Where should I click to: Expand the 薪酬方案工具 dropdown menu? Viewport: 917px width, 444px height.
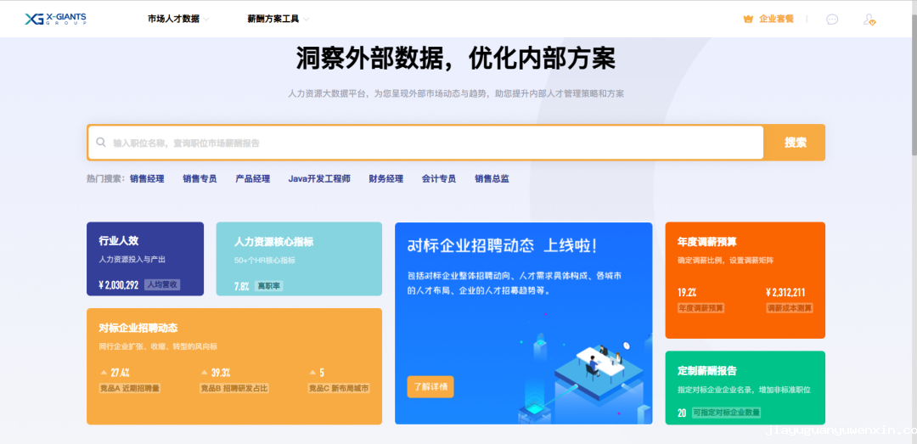pyautogui.click(x=278, y=19)
